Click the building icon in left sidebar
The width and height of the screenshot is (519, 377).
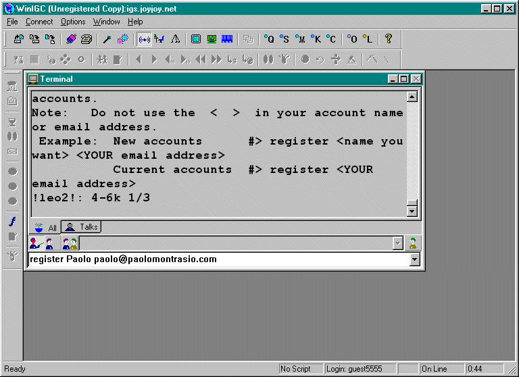[x=12, y=101]
